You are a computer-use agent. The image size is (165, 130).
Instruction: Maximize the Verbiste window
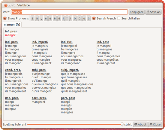(13, 5)
